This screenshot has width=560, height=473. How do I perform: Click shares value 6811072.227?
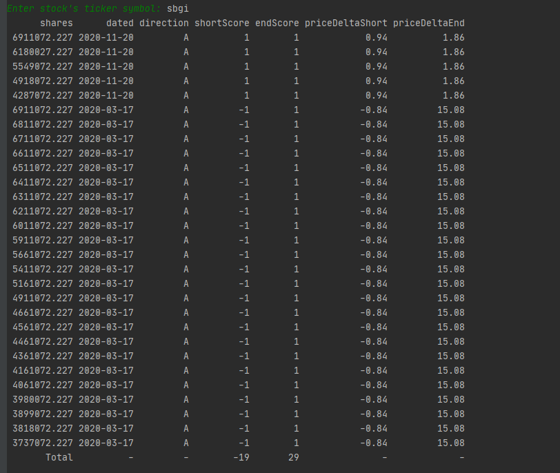[43, 125]
